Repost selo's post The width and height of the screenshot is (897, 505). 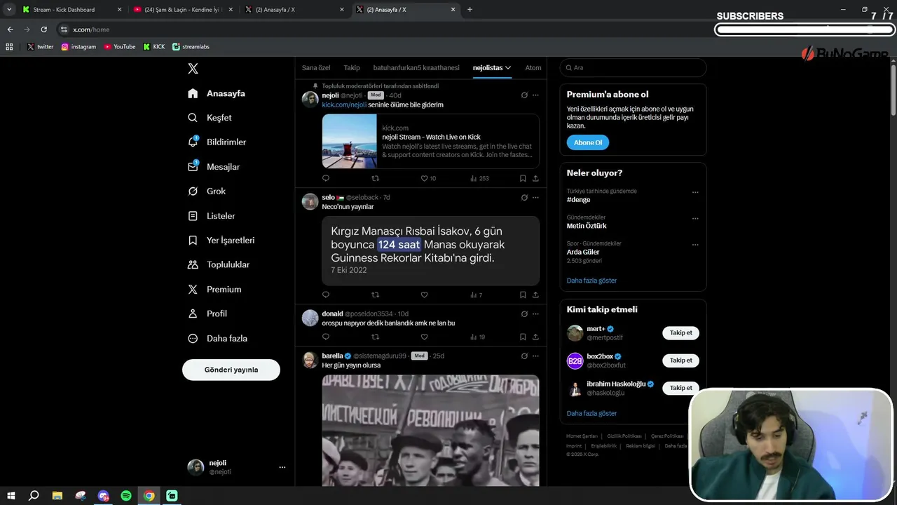375,295
